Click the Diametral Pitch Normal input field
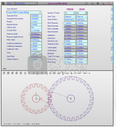Screen dimensions: 116x127 [x=36, y=19]
